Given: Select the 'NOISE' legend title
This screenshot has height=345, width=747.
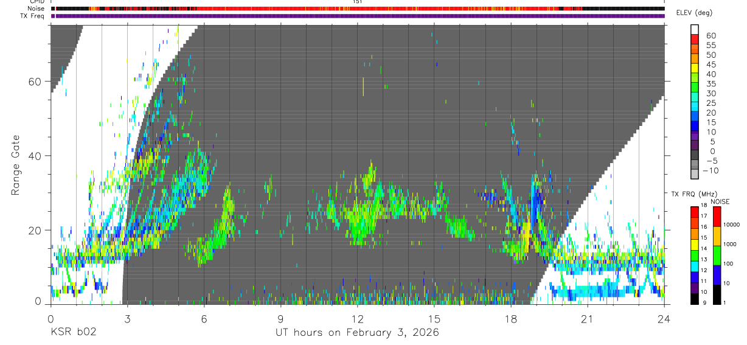Looking at the screenshot, I should (x=720, y=201).
